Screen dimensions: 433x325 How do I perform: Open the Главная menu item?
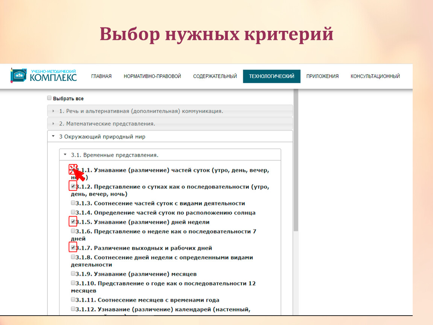(101, 76)
